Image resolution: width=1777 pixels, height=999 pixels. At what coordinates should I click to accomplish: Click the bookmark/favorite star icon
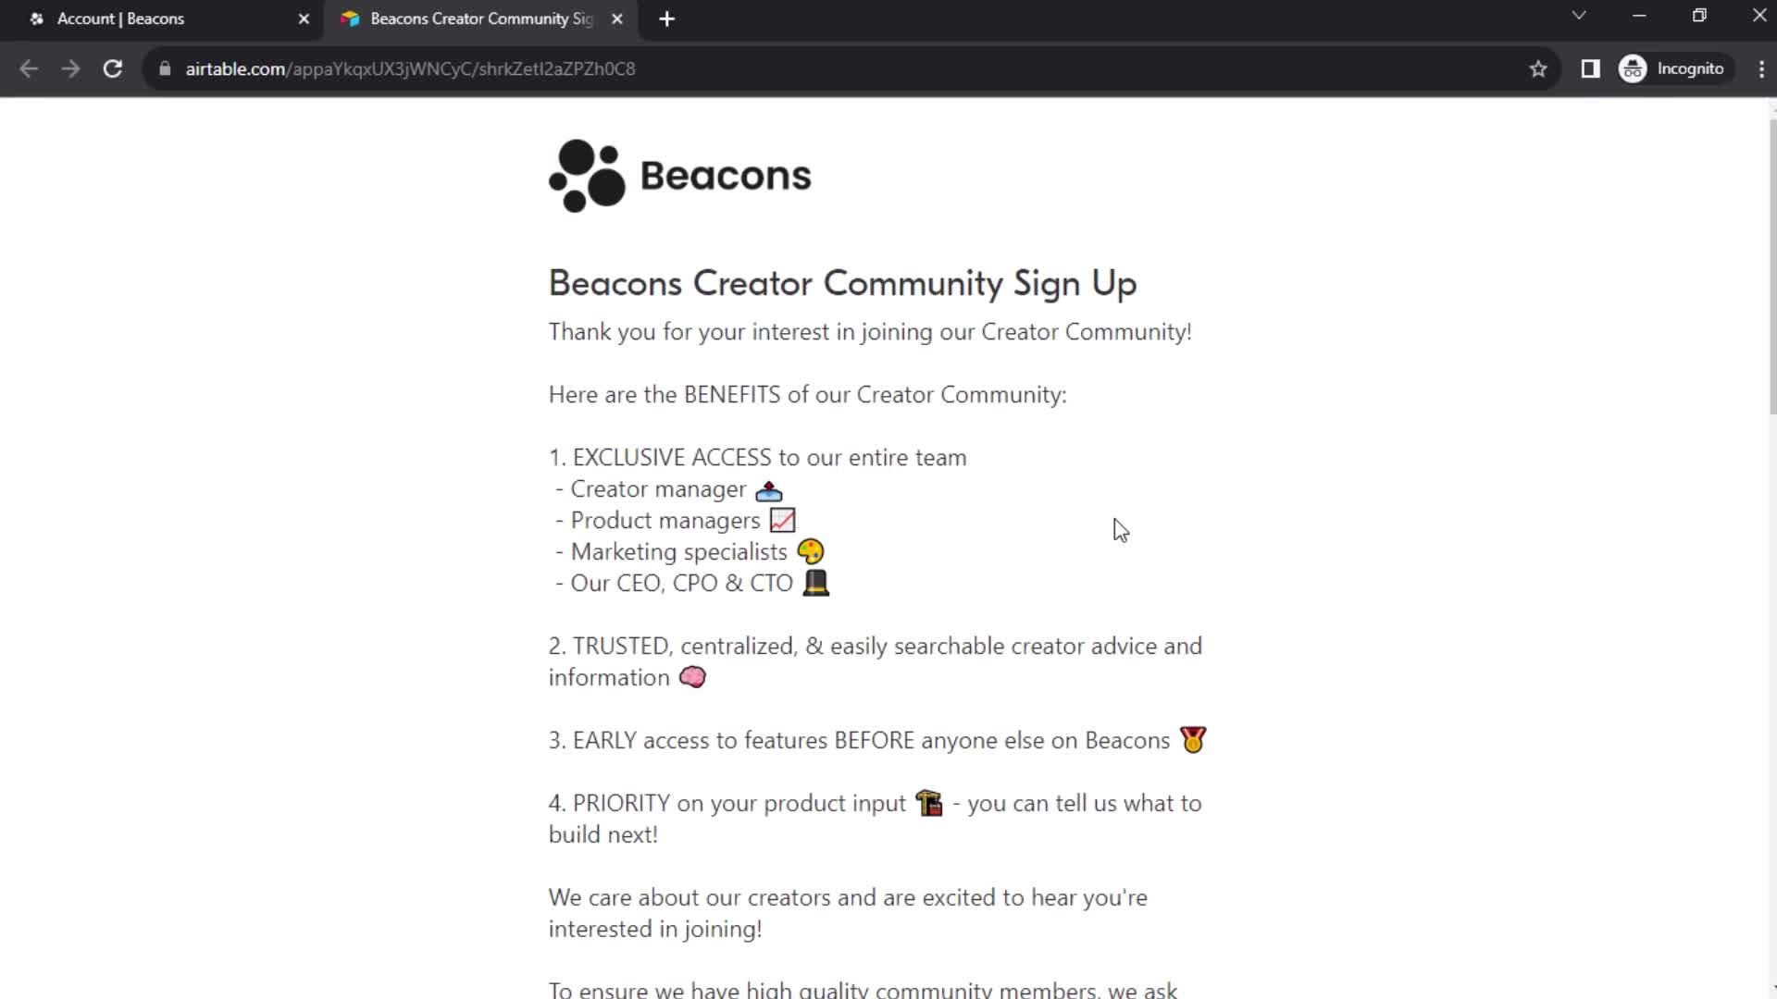point(1538,69)
